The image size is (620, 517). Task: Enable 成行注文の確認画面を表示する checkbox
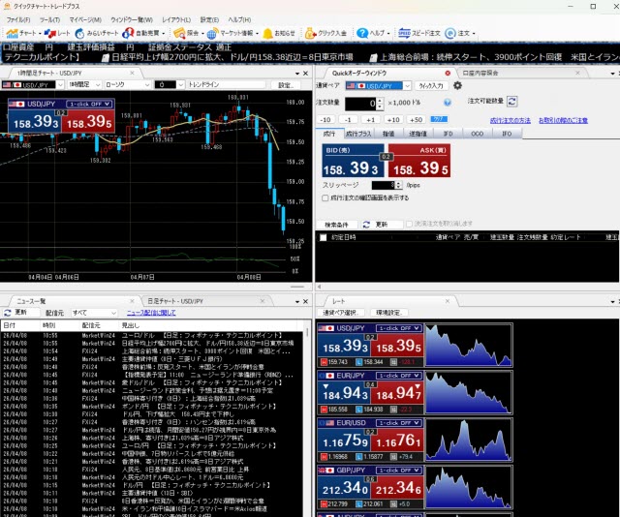325,198
